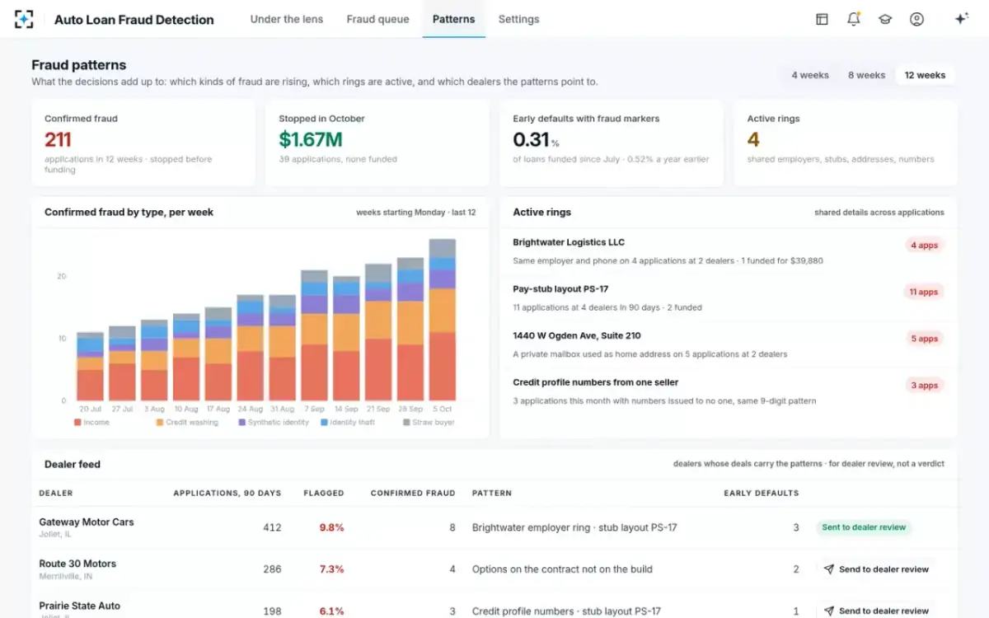Open the 1440 W Ogden Ave, Suite 210 ring
Image resolution: width=989 pixels, height=618 pixels.
click(728, 345)
